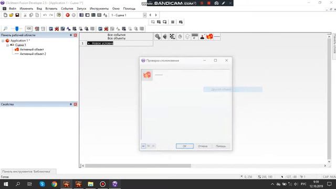Click the zoom percentage field showing 100
Screen dimensions: 336x189
tap(29, 28)
